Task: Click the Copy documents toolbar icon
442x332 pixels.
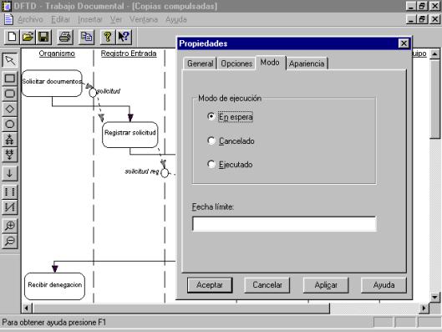Action: (x=86, y=37)
